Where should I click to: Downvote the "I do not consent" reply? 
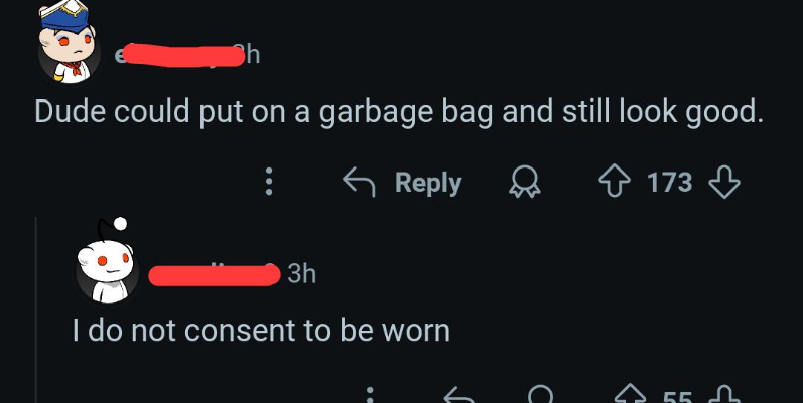pyautogui.click(x=724, y=394)
